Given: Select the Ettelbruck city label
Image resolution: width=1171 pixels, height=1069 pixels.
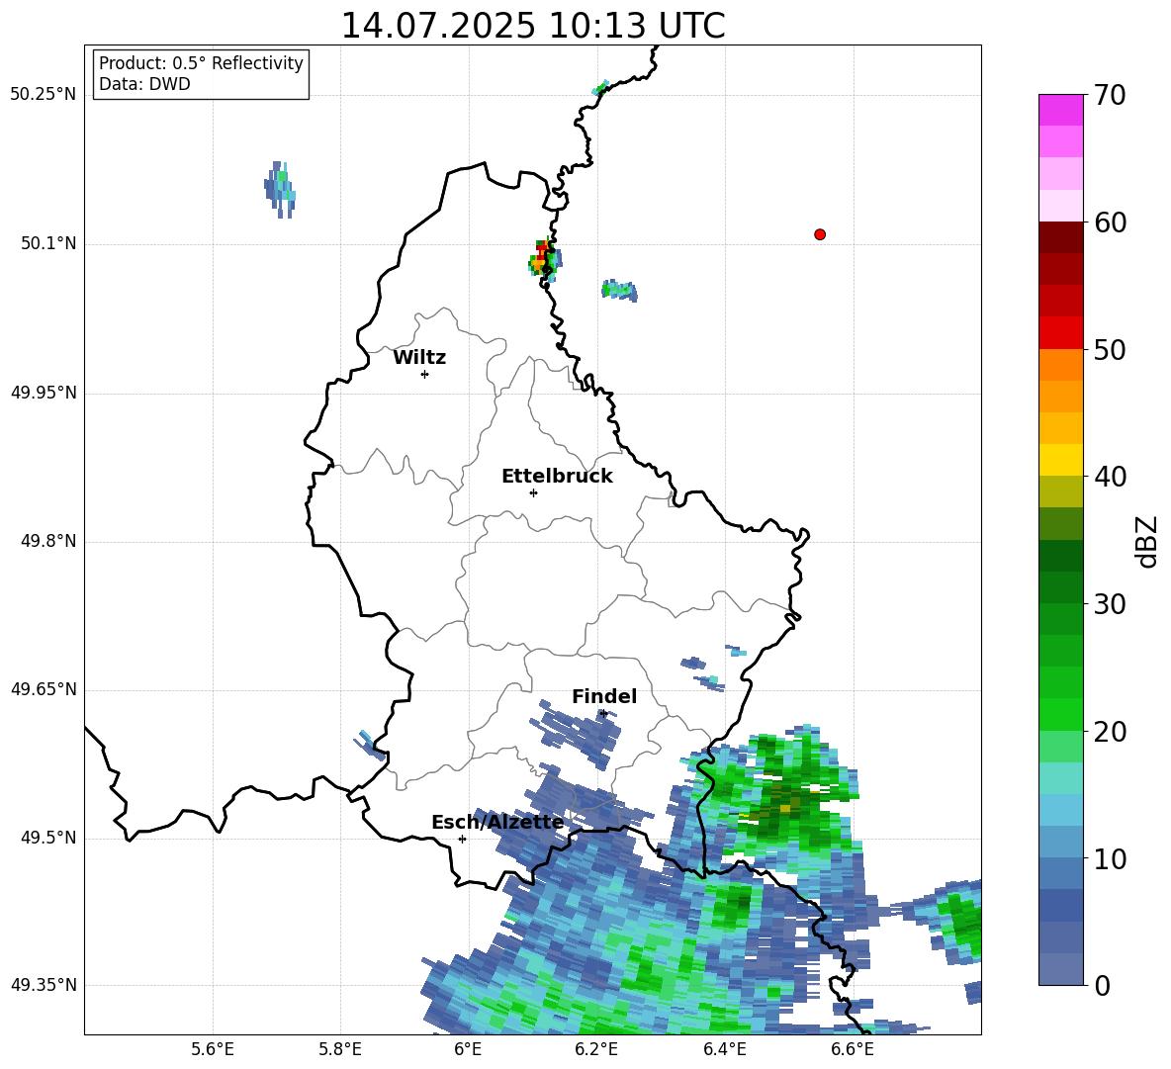Looking at the screenshot, I should pyautogui.click(x=557, y=477).
